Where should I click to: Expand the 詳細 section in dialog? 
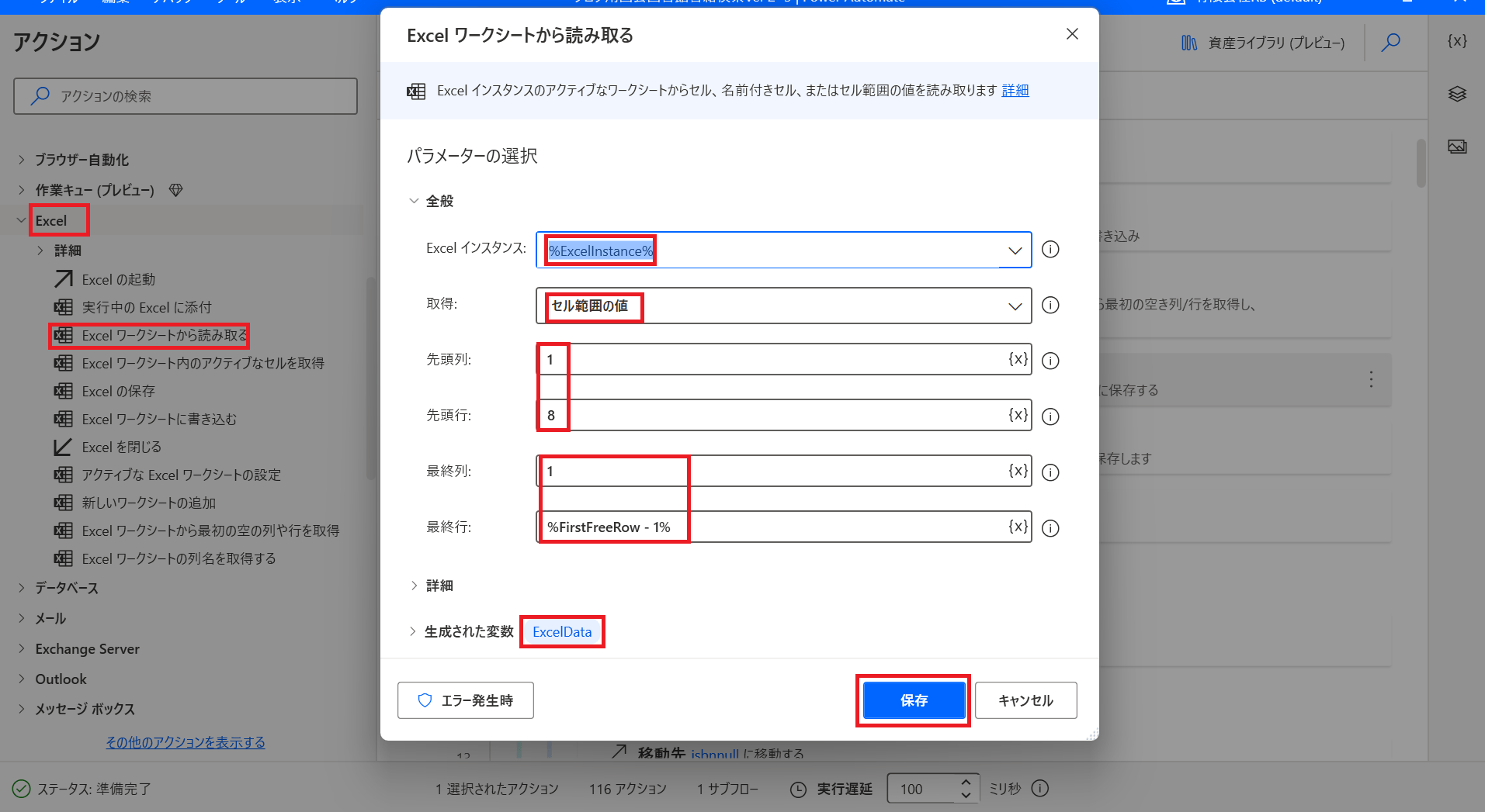[x=414, y=586]
